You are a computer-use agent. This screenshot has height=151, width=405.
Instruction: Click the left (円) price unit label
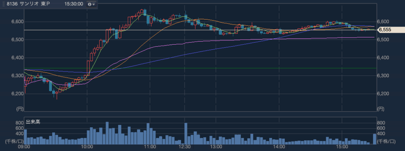20,109
